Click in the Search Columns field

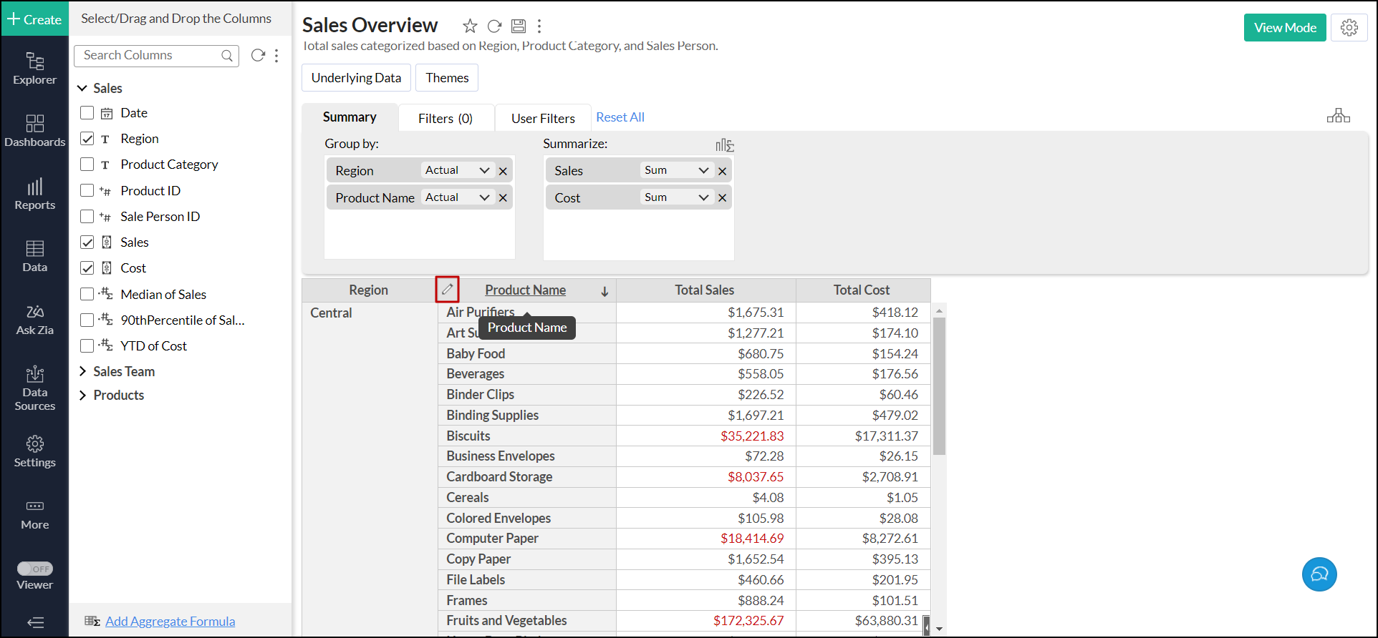150,55
